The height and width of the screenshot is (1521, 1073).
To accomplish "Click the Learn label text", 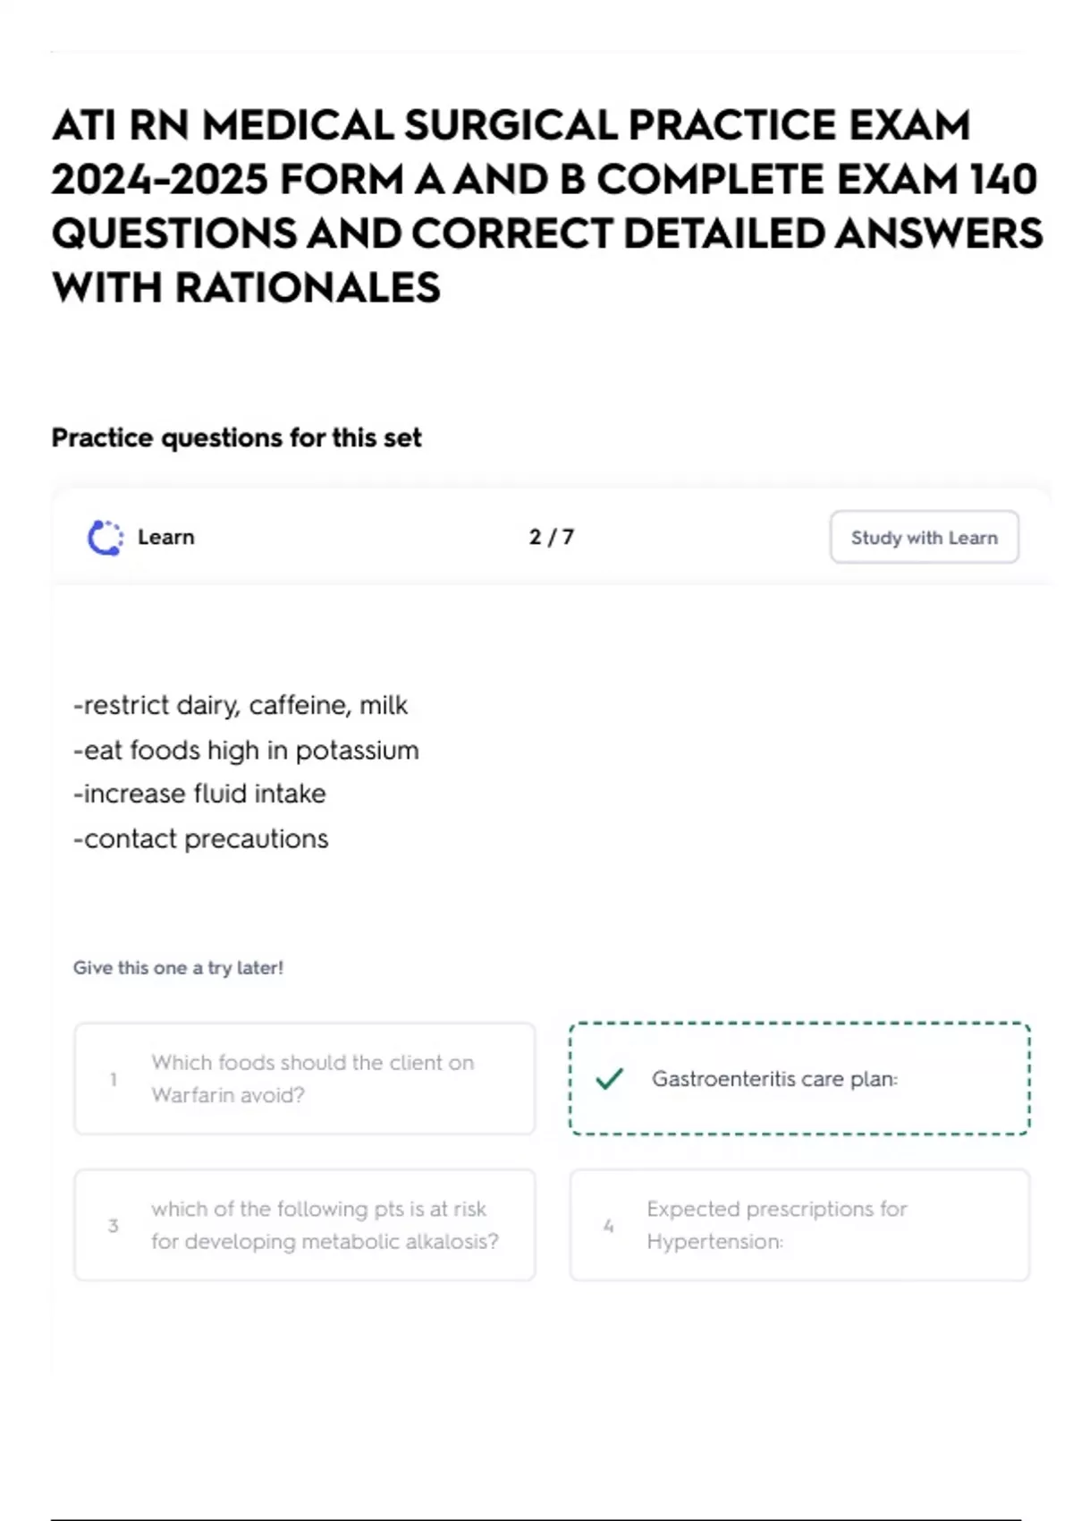I will (x=166, y=538).
